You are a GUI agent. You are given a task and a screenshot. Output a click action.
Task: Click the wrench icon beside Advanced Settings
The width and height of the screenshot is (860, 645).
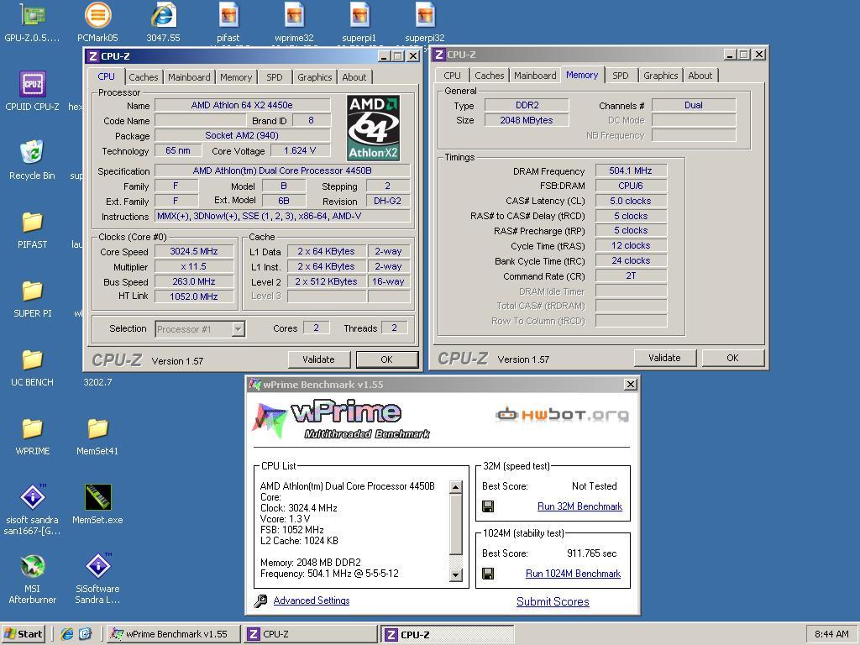[x=260, y=600]
